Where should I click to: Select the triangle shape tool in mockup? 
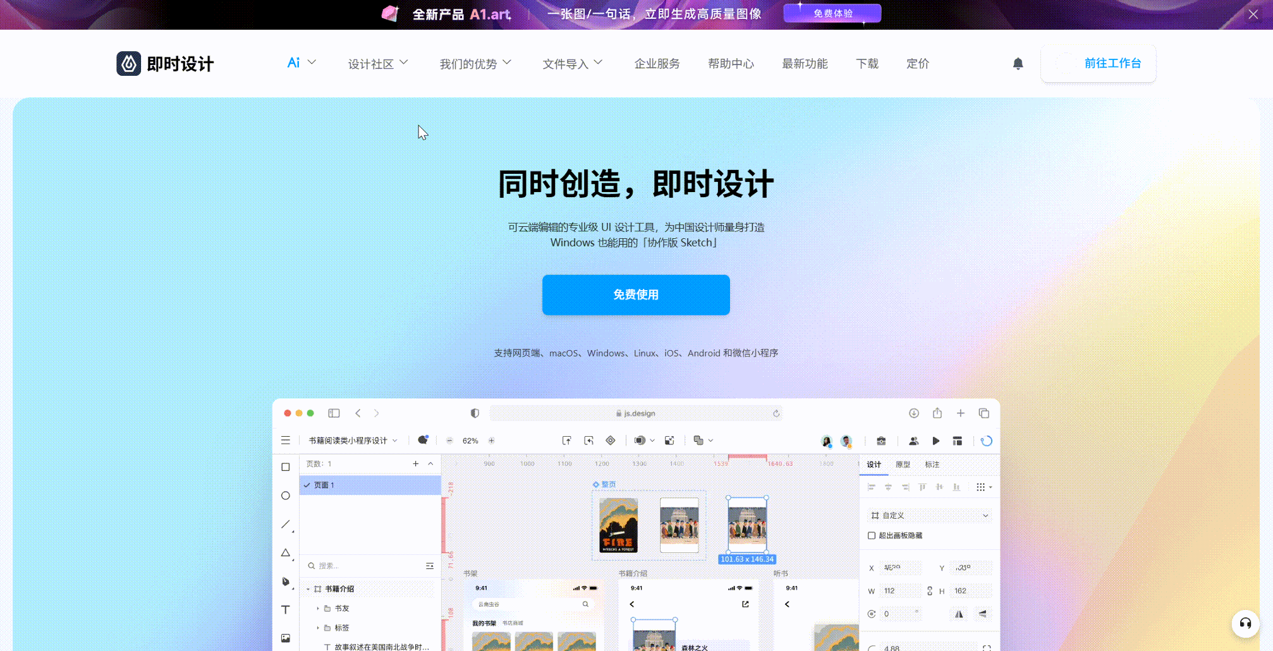tap(286, 552)
